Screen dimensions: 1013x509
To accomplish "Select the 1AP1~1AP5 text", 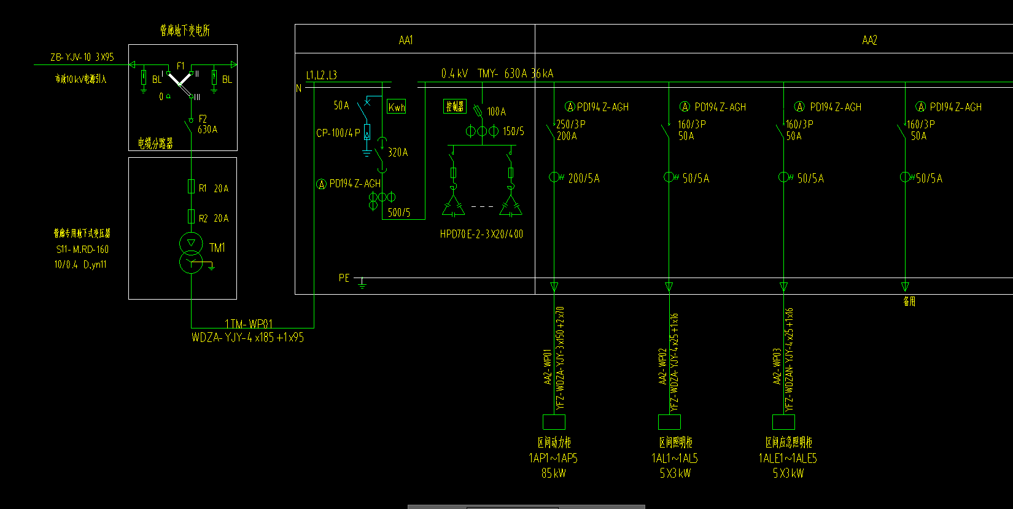I will [x=553, y=458].
